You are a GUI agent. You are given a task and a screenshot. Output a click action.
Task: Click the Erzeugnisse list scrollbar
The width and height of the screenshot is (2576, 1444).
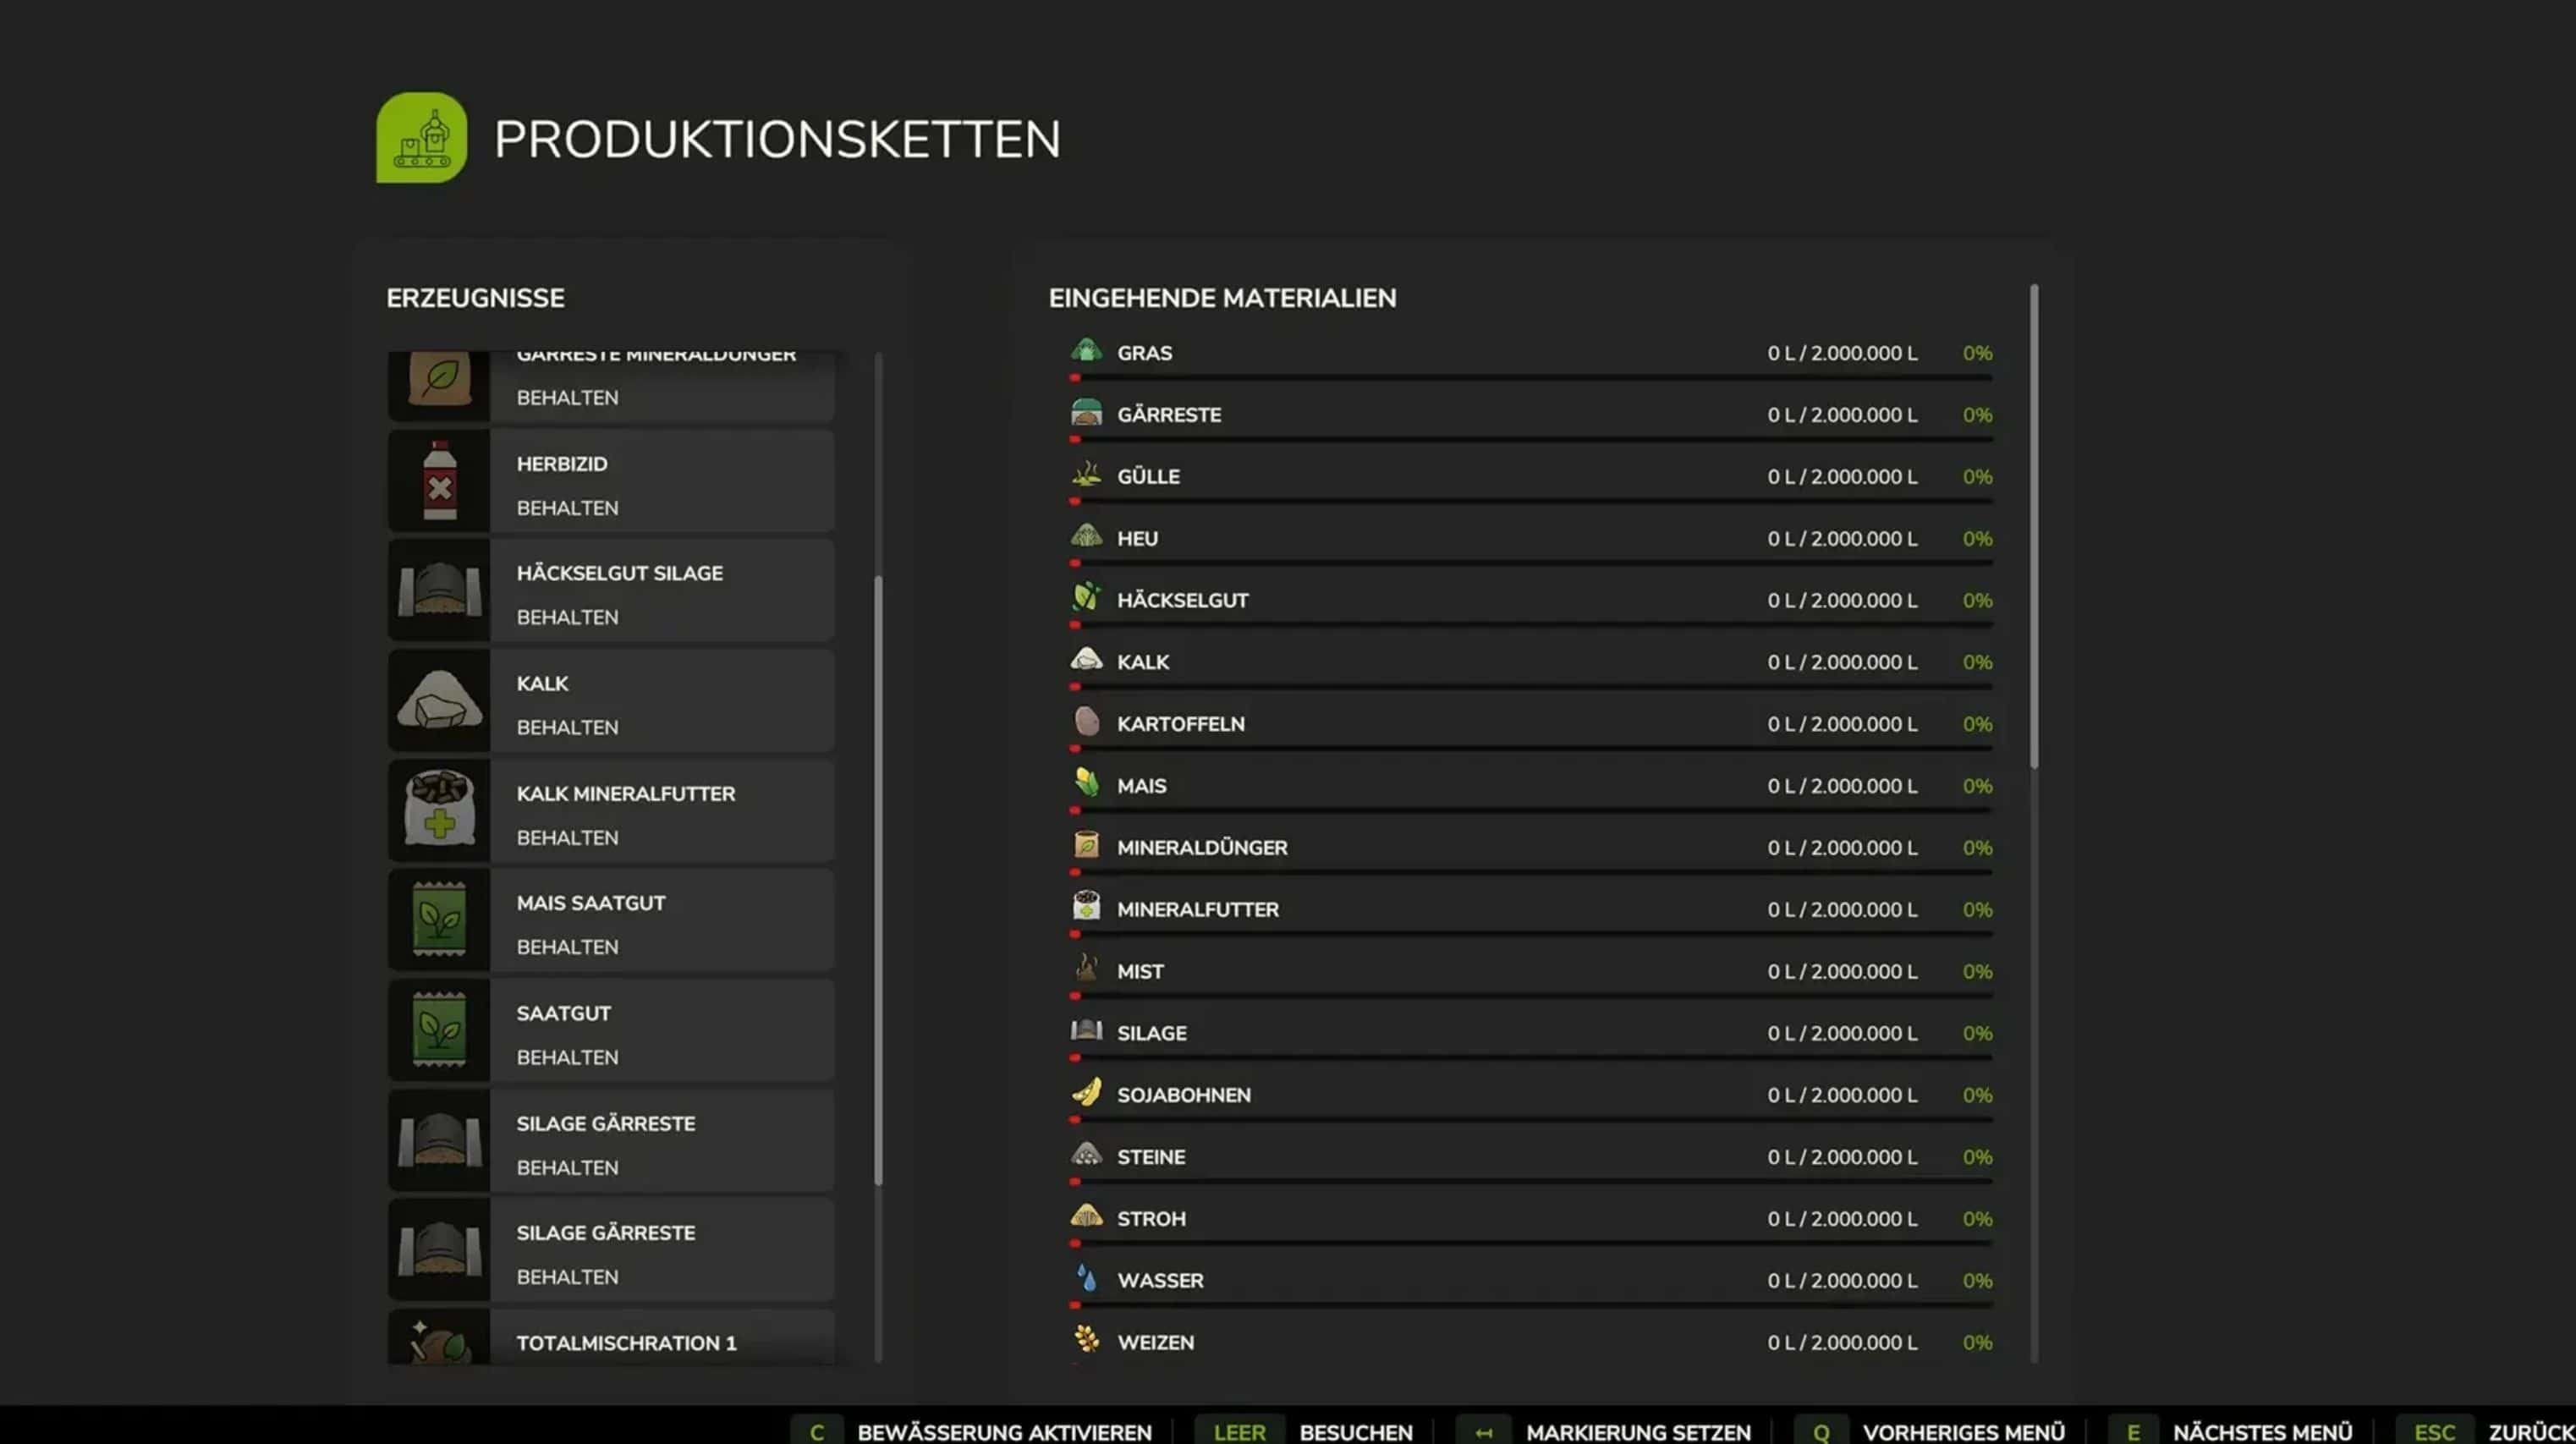tap(878, 880)
